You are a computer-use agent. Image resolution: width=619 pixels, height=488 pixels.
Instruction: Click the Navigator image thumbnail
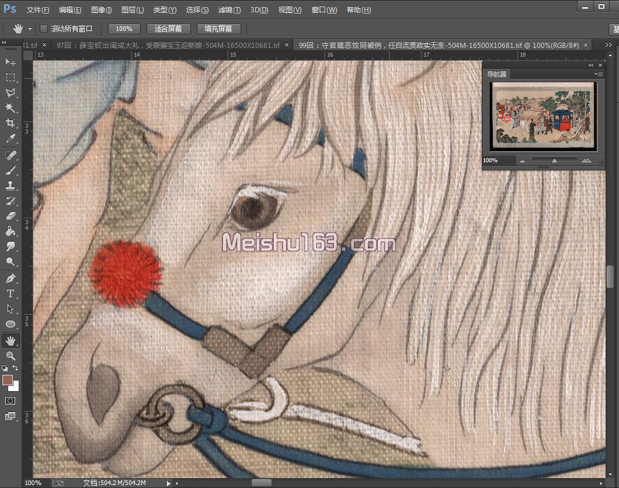point(543,115)
